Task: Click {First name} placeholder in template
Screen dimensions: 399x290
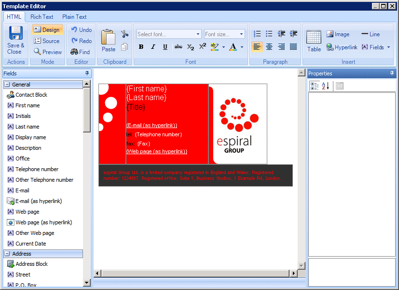Action: click(x=147, y=88)
